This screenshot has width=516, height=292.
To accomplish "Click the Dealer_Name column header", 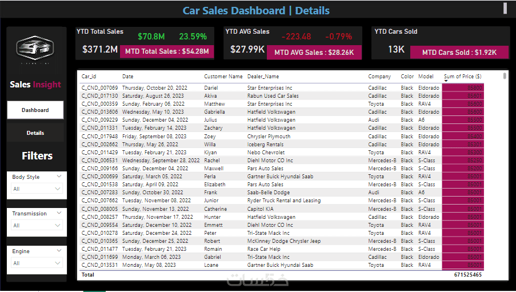I will pos(263,77).
